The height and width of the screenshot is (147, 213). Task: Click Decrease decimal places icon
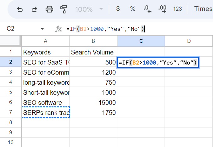pyautogui.click(x=148, y=9)
